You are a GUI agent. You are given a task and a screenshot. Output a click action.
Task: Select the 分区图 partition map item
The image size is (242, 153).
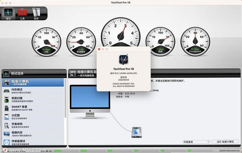coord(33,117)
